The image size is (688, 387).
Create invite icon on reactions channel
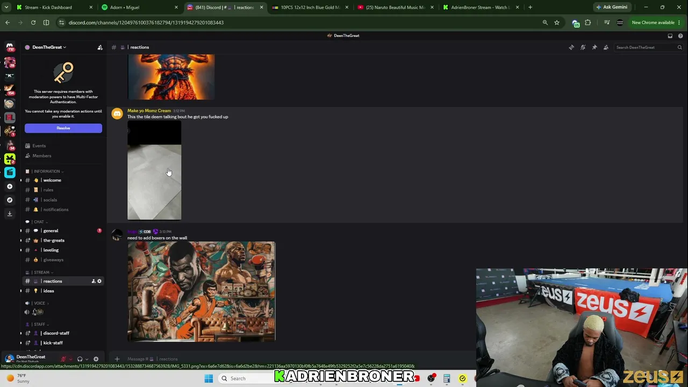(93, 281)
